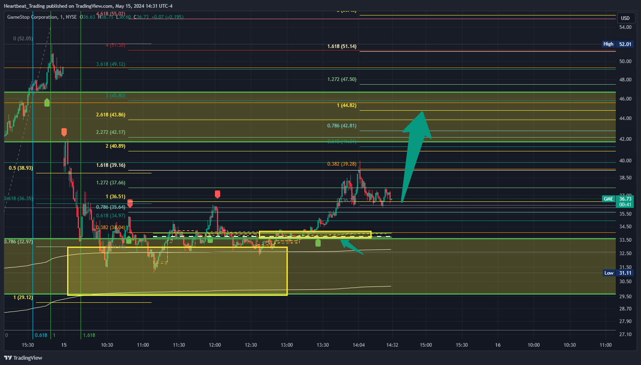Select the 0.5 (38.93) retracement label
The width and height of the screenshot is (641, 365).
coord(21,168)
